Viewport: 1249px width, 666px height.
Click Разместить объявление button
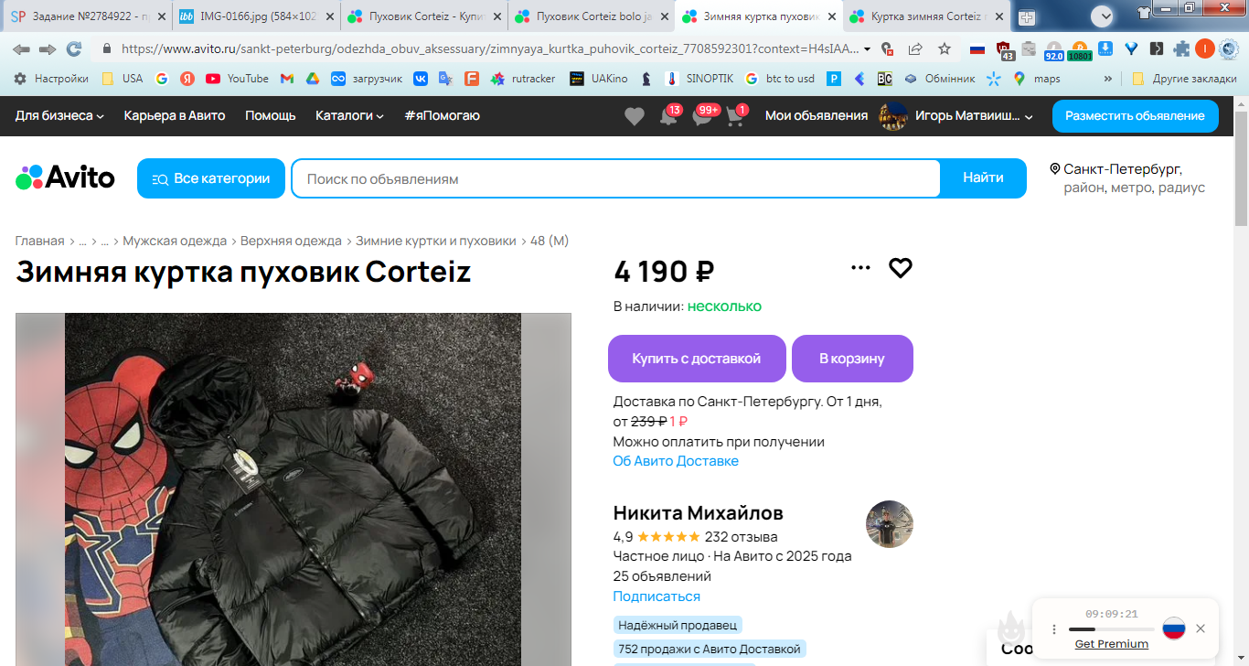tap(1135, 116)
